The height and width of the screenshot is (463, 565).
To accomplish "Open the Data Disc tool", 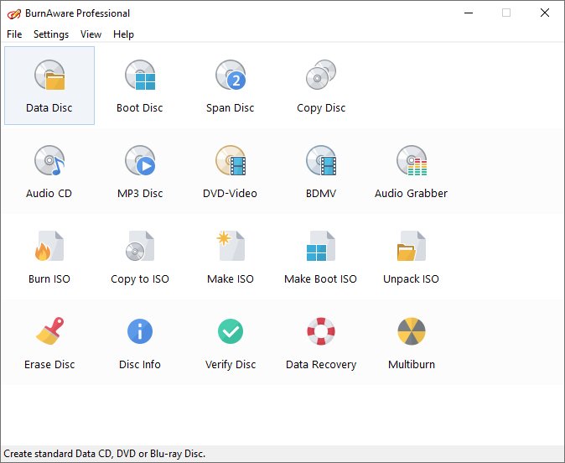I will [49, 76].
